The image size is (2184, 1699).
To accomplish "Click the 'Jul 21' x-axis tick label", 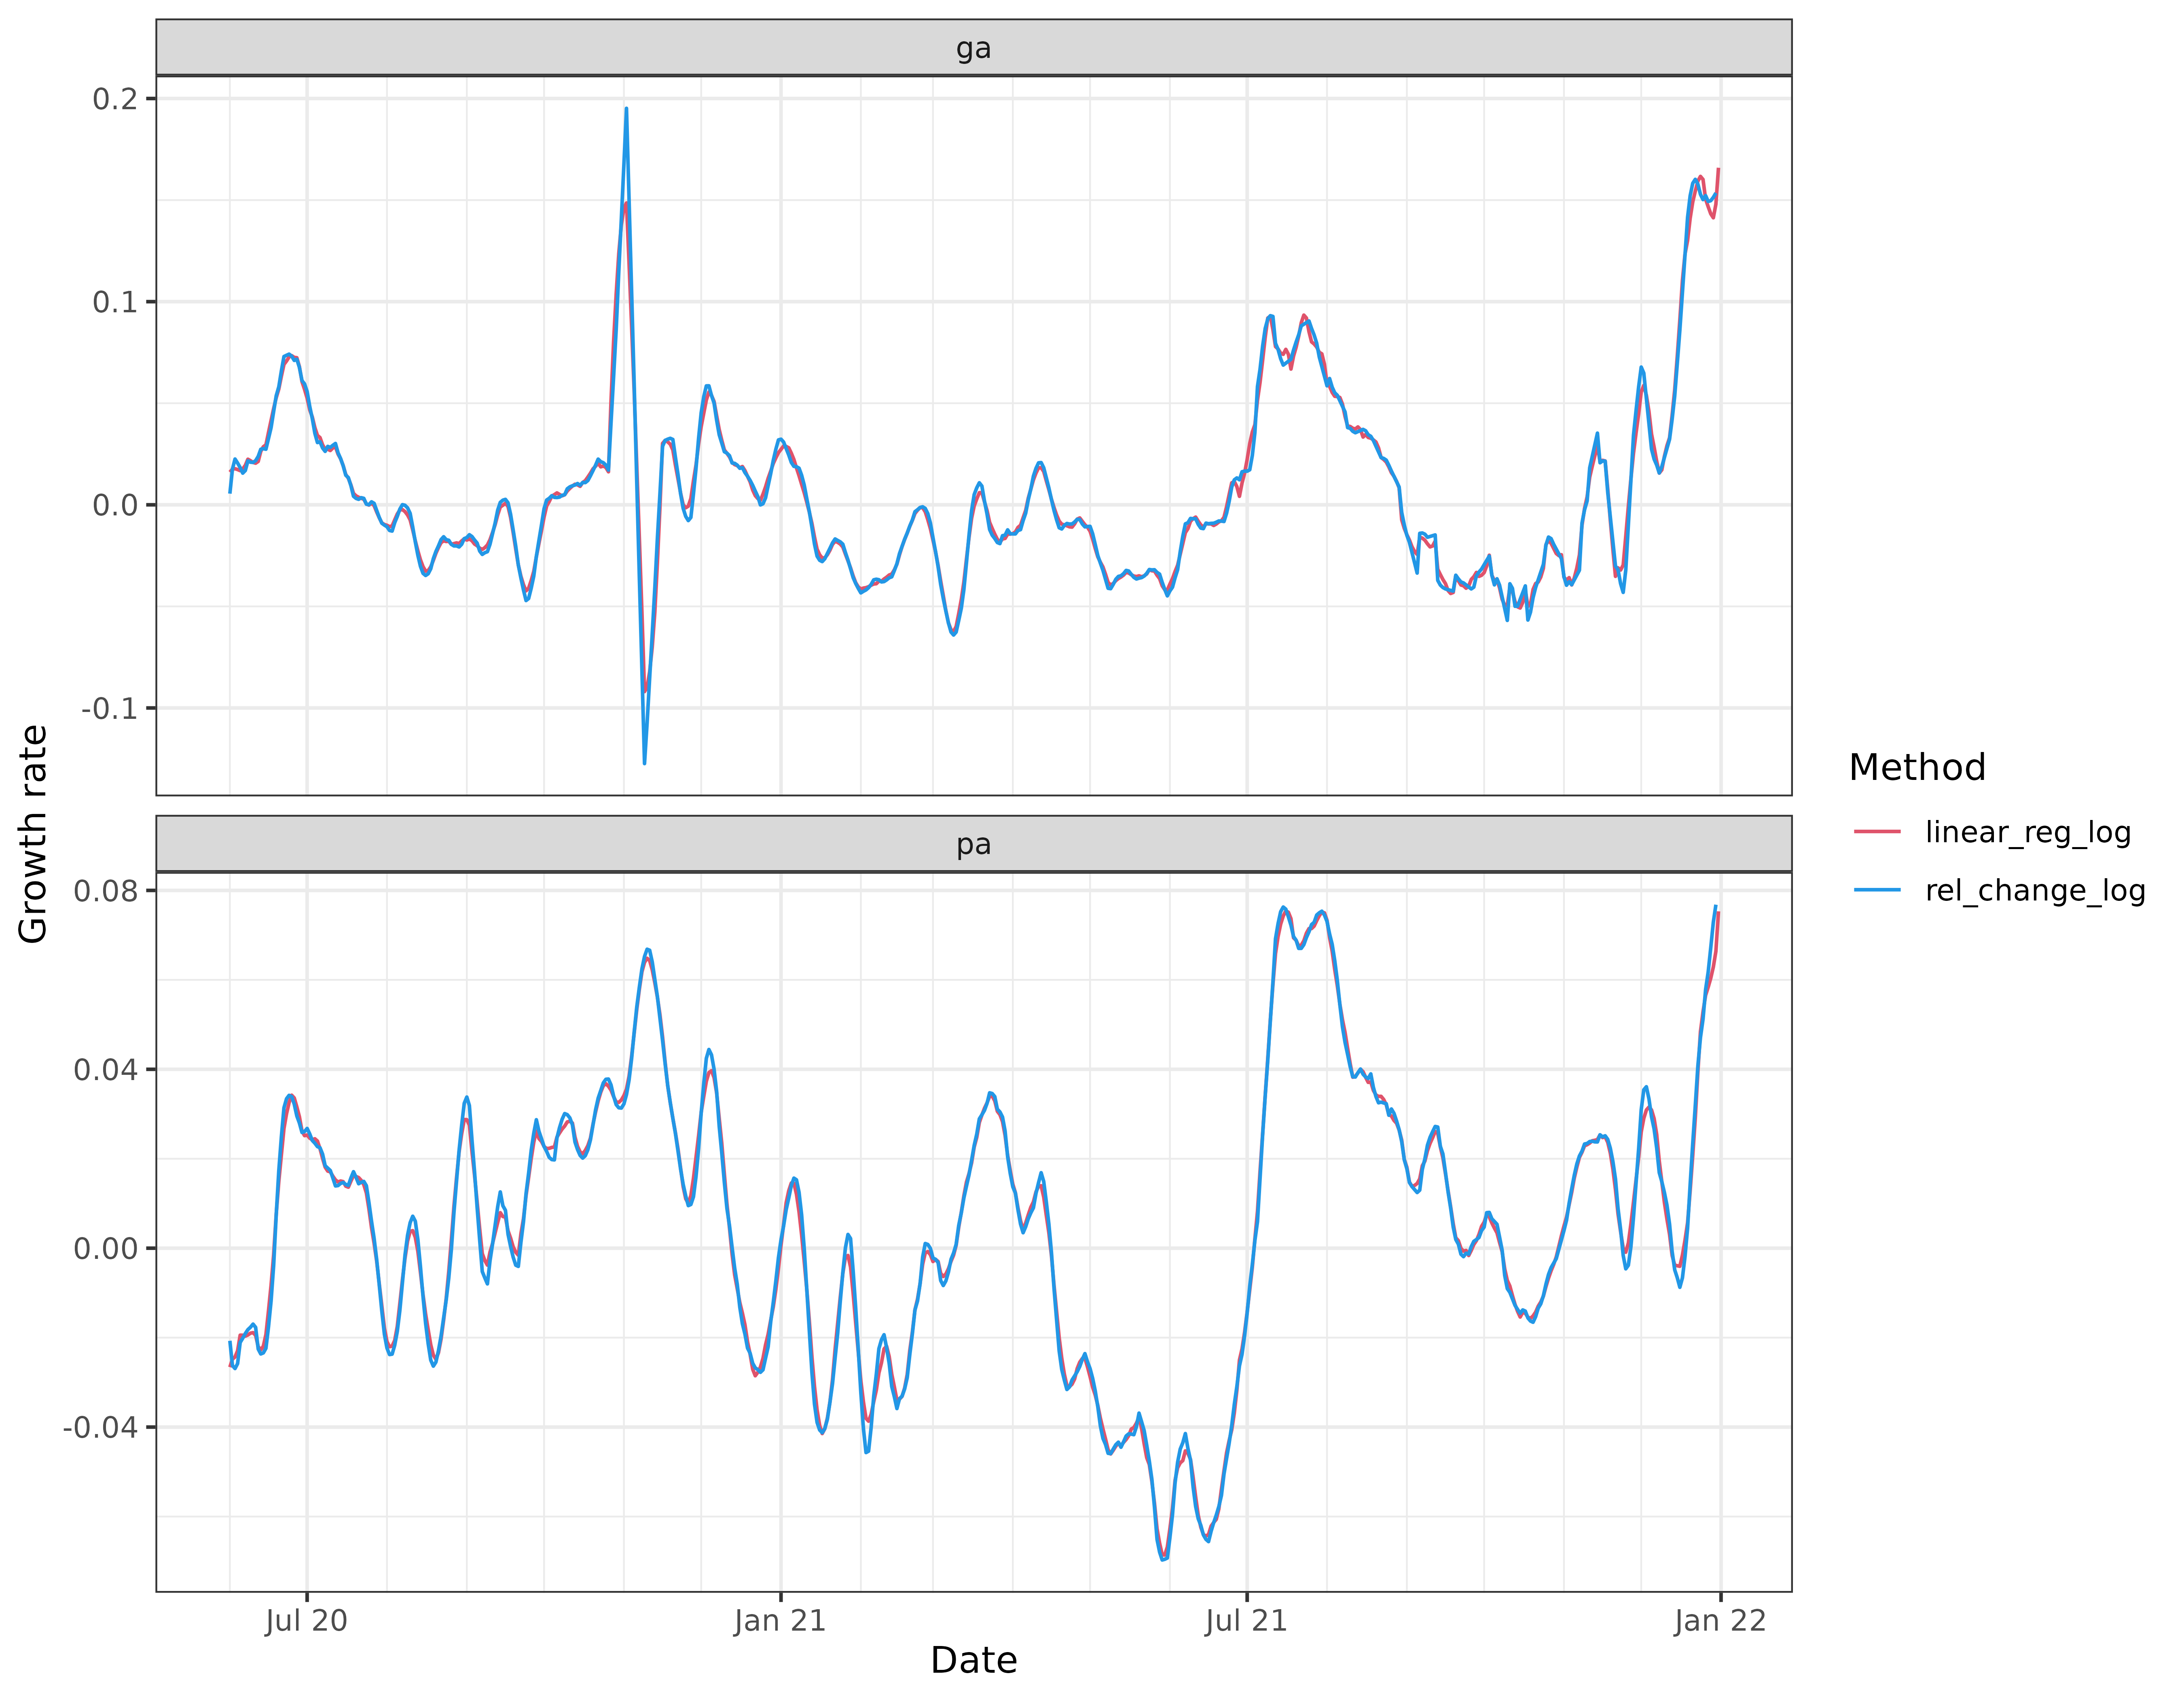I will [1246, 1621].
